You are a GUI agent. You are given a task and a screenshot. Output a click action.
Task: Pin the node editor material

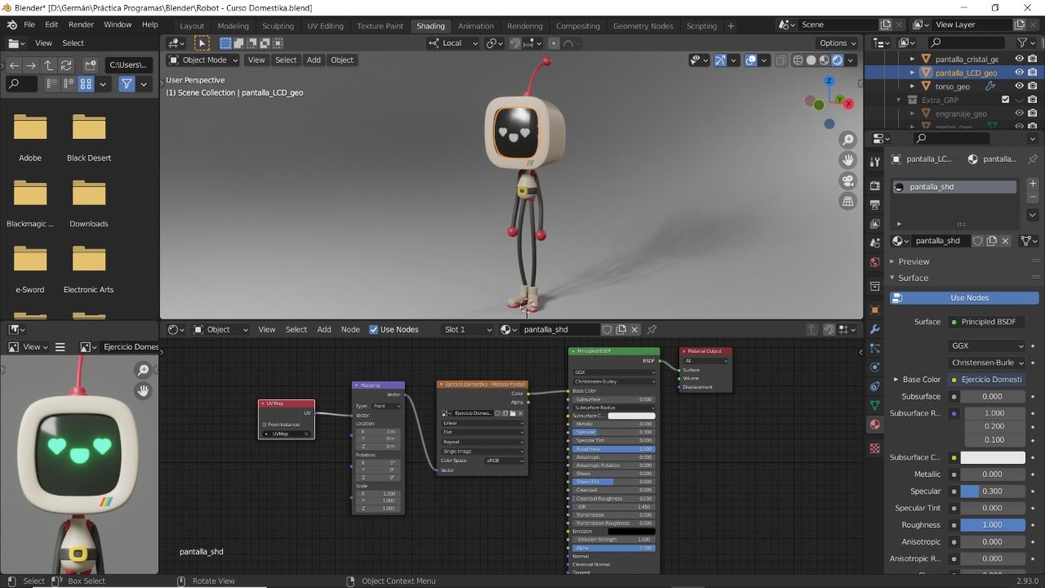[x=651, y=329]
